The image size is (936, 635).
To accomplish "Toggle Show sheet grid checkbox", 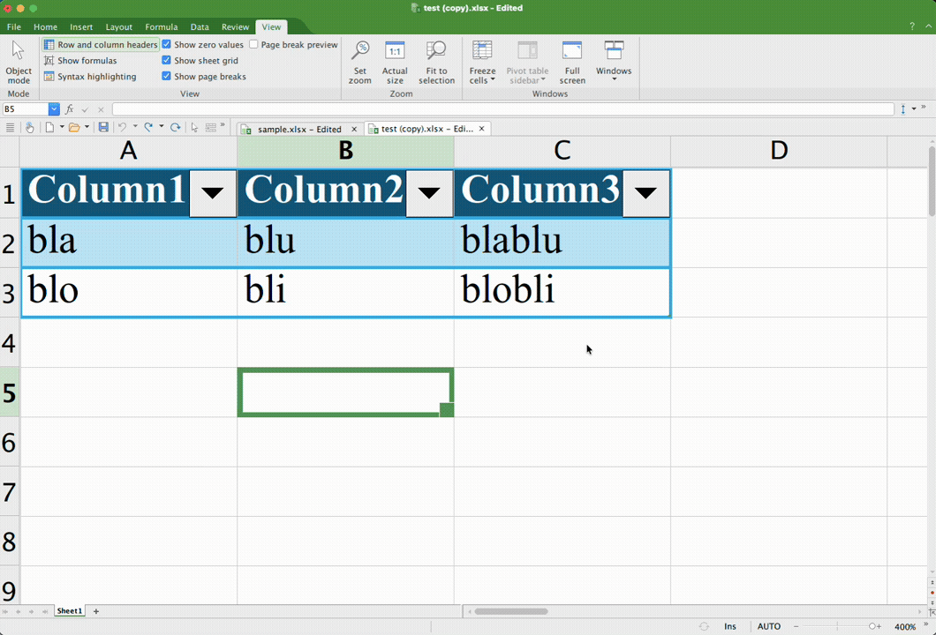I will [167, 61].
